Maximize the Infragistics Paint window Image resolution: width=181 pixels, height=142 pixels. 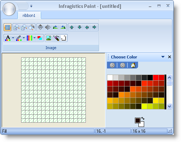pyautogui.click(x=159, y=6)
